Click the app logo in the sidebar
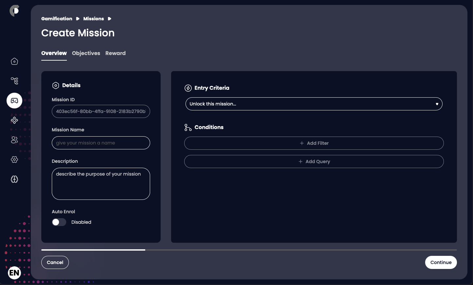The width and height of the screenshot is (473, 285). coord(14,11)
